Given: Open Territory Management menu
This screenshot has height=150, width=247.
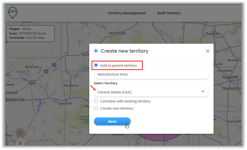Looking at the screenshot, I should [126, 13].
